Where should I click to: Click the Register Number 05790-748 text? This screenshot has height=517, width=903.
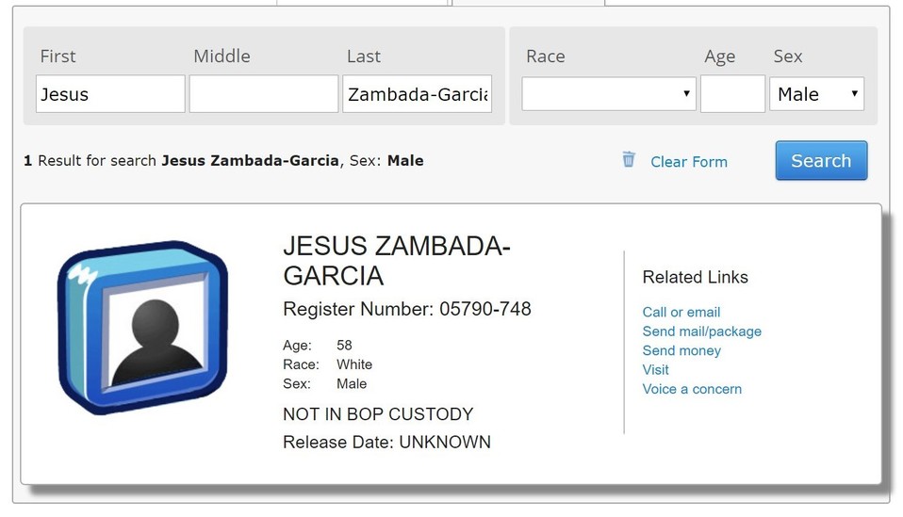[x=407, y=309]
